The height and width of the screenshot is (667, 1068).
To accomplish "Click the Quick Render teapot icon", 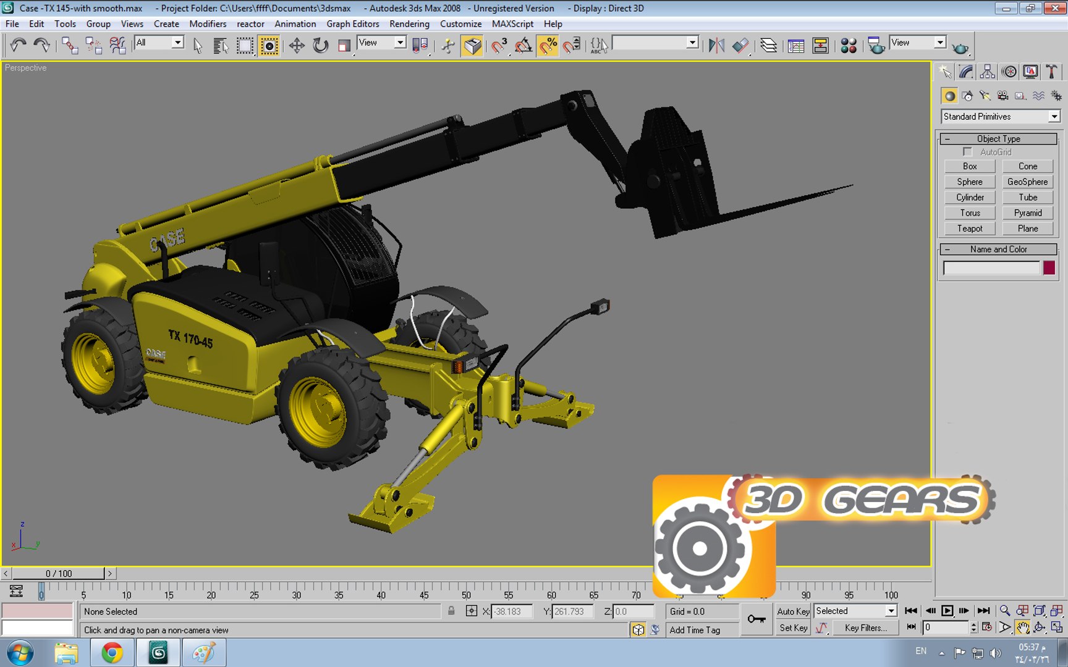I will coord(960,47).
